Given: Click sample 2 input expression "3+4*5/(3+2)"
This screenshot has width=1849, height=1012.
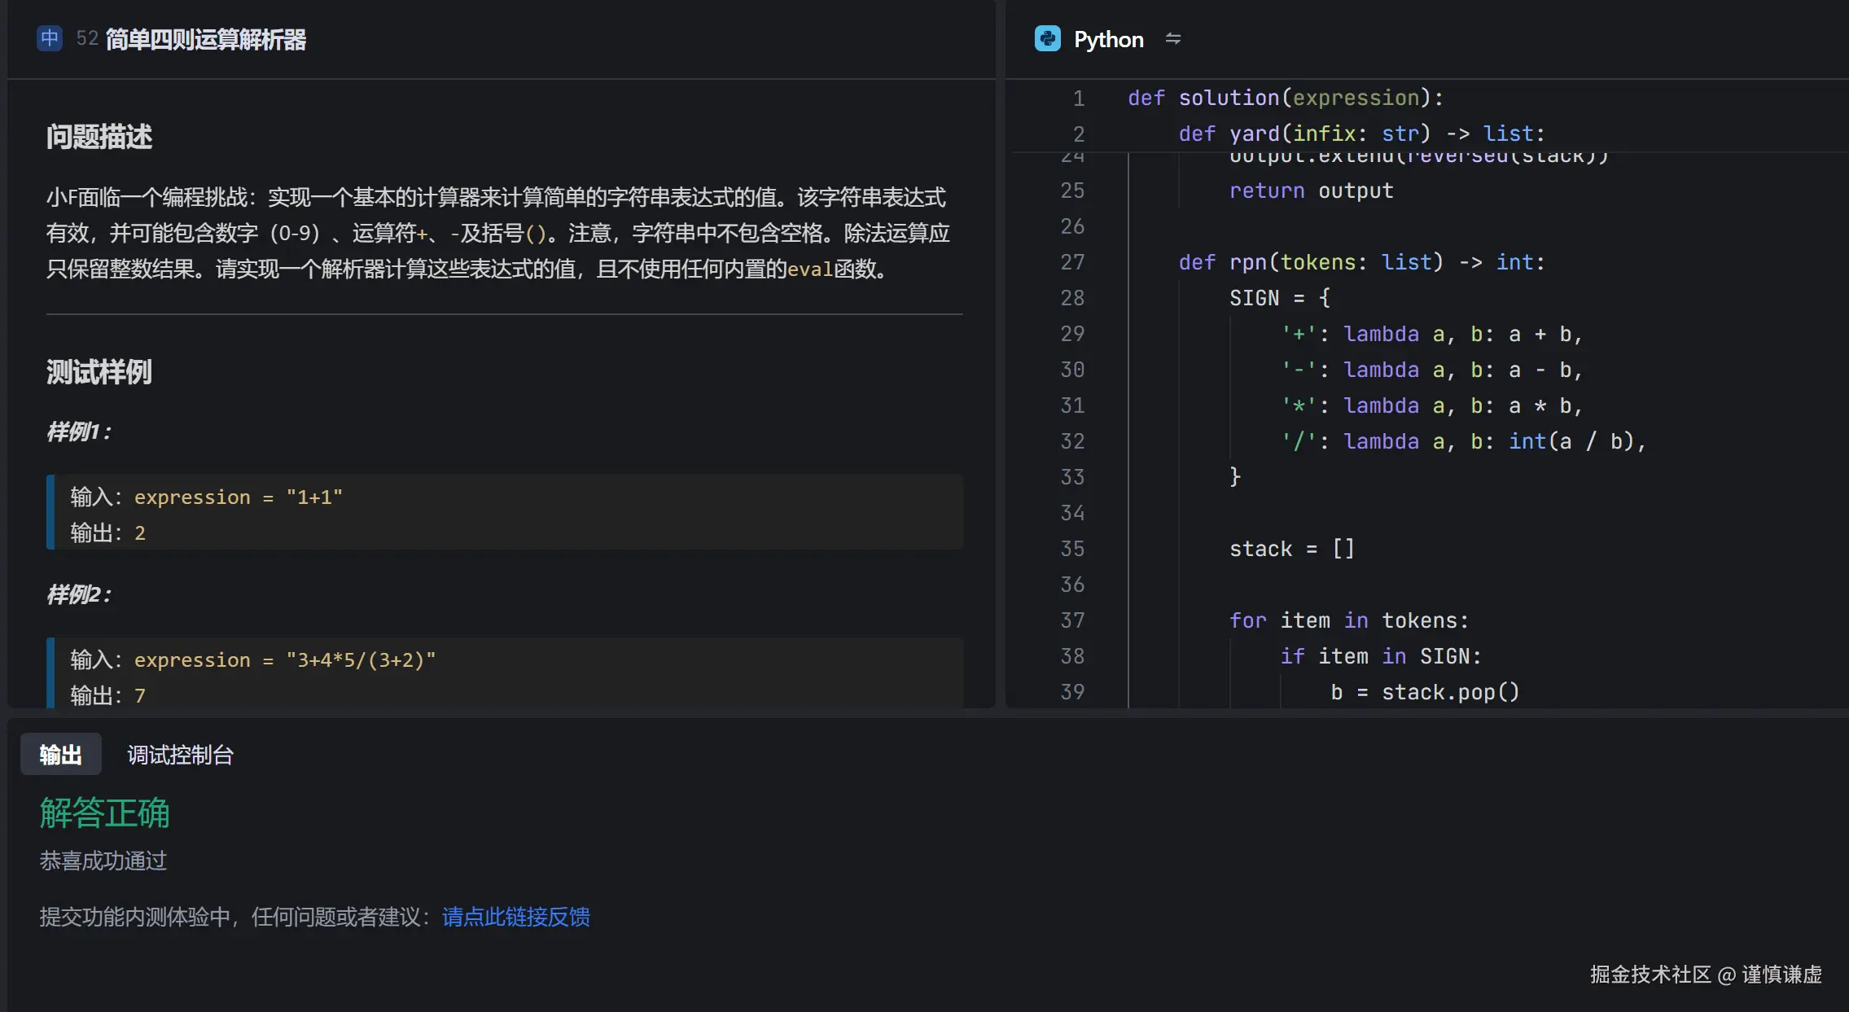Looking at the screenshot, I should (x=285, y=659).
